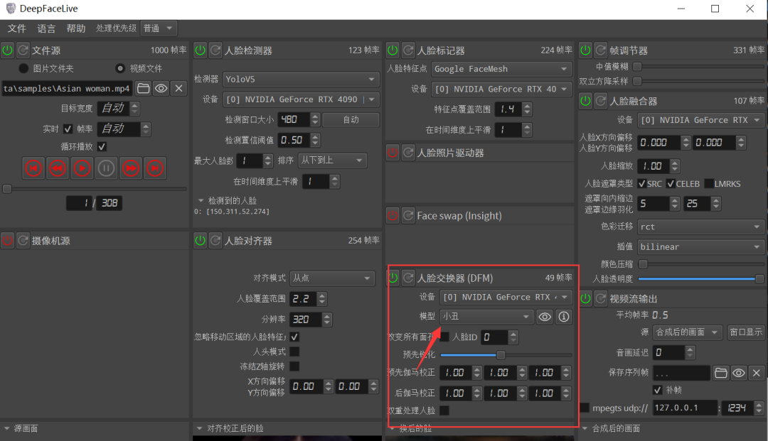Open the 检测器 YoloV5 detector dropdown
768x441 pixels.
coord(302,80)
